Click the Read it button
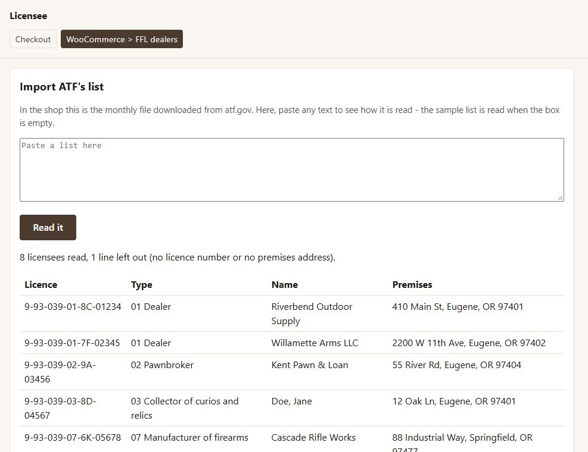The width and height of the screenshot is (588, 452). pyautogui.click(x=48, y=227)
